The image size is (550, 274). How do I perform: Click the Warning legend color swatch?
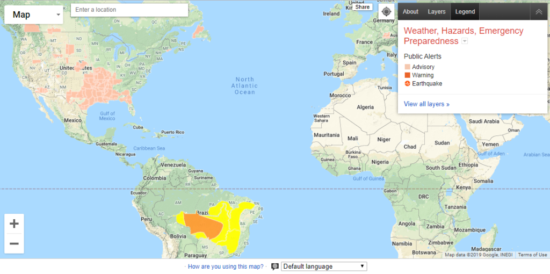pyautogui.click(x=407, y=75)
